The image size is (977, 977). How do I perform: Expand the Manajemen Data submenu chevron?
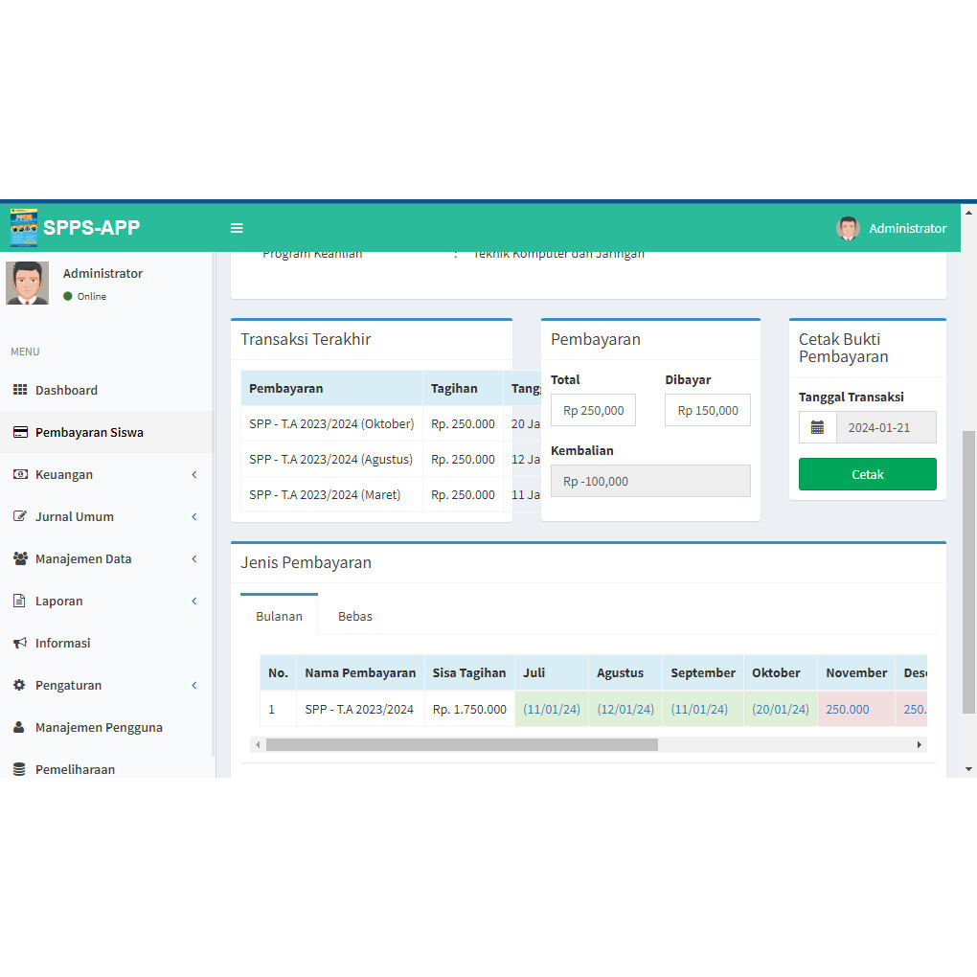[x=194, y=559]
